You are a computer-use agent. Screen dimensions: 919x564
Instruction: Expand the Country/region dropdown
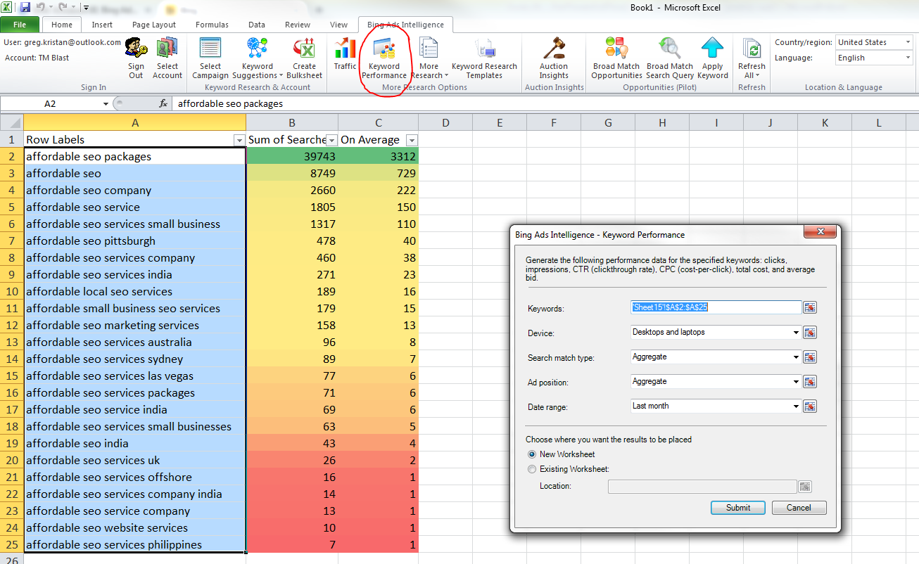(908, 42)
